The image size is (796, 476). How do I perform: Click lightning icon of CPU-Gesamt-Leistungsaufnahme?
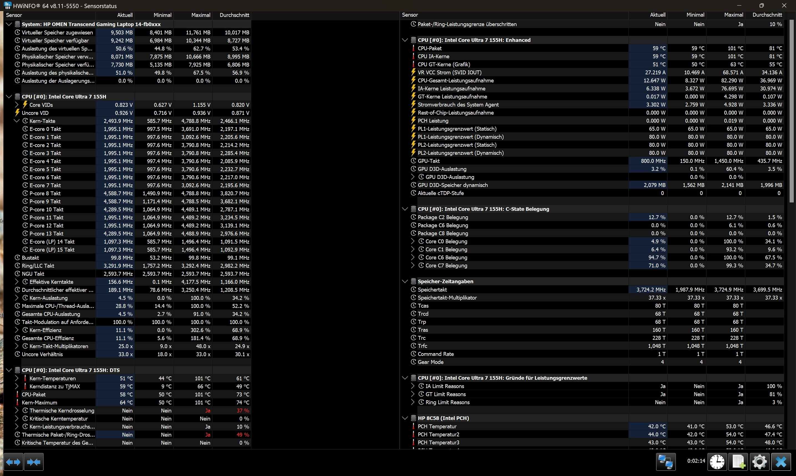coord(413,80)
